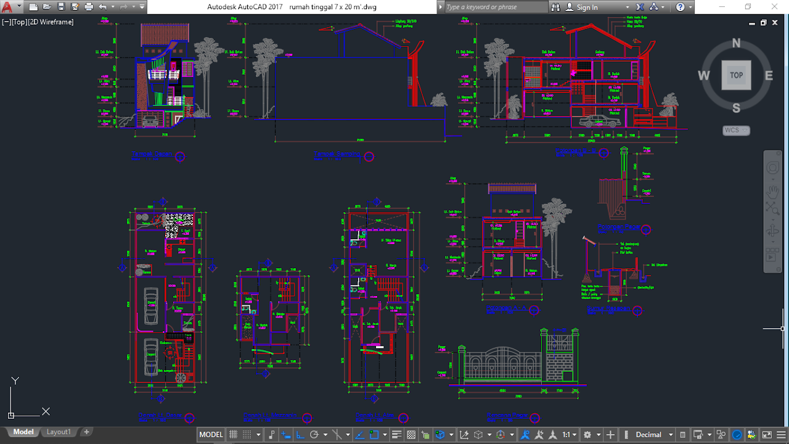The width and height of the screenshot is (789, 444).
Task: Click the Quick Properties status icon
Action: [682, 435]
